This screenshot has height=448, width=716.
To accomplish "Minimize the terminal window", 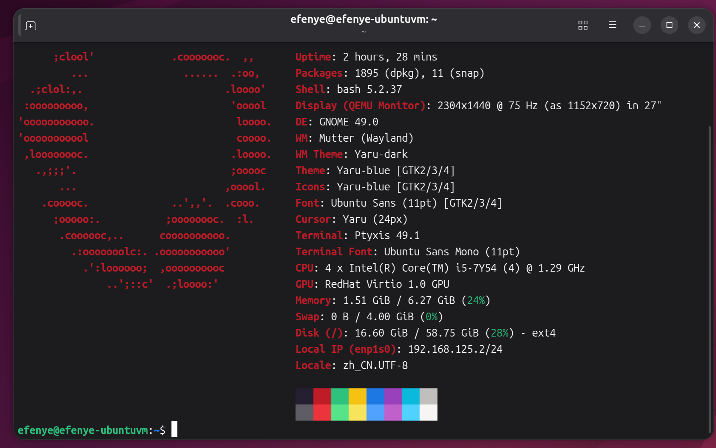I will [642, 25].
